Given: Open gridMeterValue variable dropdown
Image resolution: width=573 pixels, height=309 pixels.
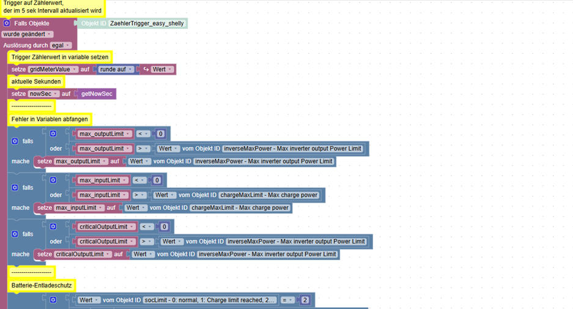Looking at the screenshot, I should [53, 69].
